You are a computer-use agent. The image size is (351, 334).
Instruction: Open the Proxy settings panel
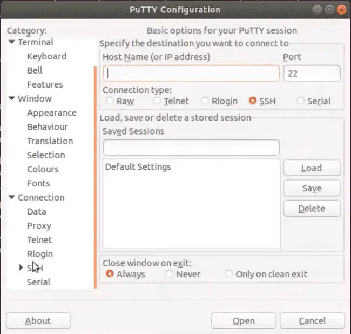click(39, 226)
